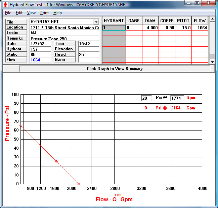Click the GAGE column header
Image resolution: width=218 pixels, height=208 pixels.
[134, 21]
